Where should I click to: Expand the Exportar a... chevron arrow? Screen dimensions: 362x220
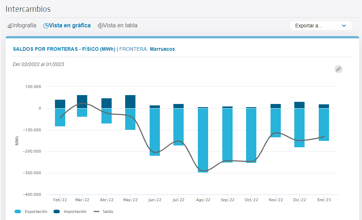(344, 26)
